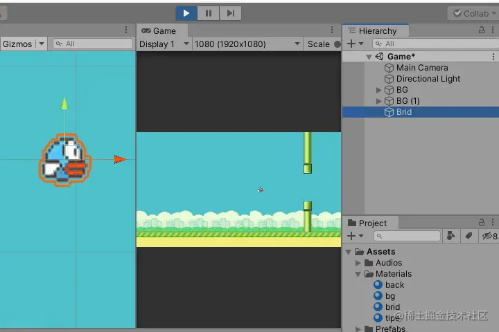Expand the Gizmos dropdown arrow
The height and width of the screenshot is (332, 499).
(42, 44)
